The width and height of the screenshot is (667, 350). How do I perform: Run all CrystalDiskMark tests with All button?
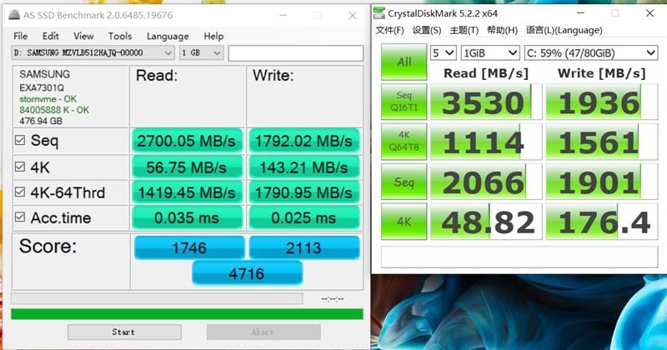click(404, 62)
